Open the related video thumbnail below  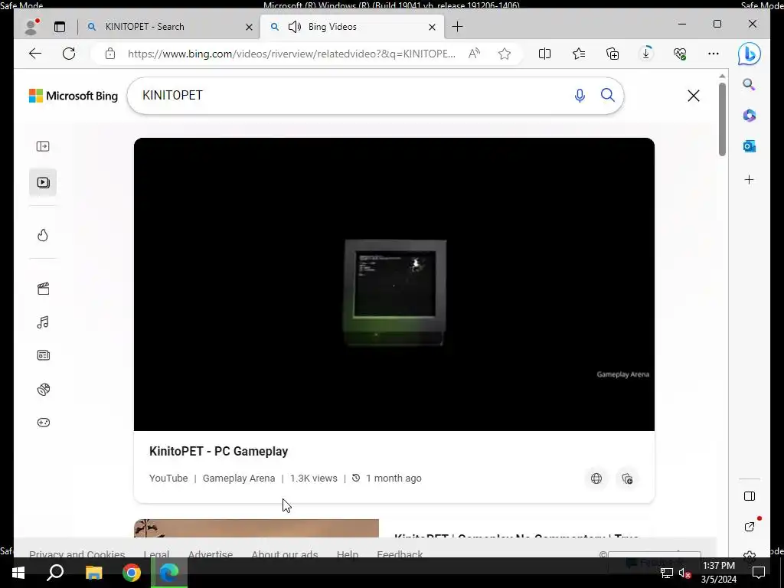(x=256, y=528)
